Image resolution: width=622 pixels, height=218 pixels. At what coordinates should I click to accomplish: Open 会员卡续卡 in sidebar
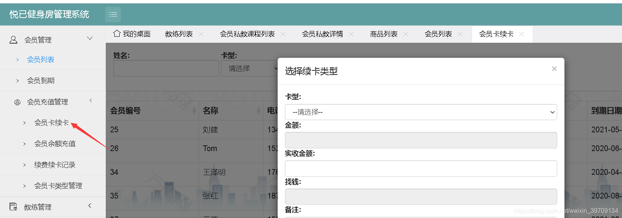click(x=51, y=123)
